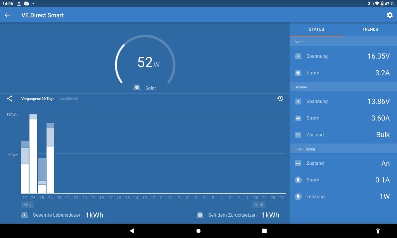Tap the solar panel icon below gauge
This screenshot has width=397, height=238.
(137, 88)
